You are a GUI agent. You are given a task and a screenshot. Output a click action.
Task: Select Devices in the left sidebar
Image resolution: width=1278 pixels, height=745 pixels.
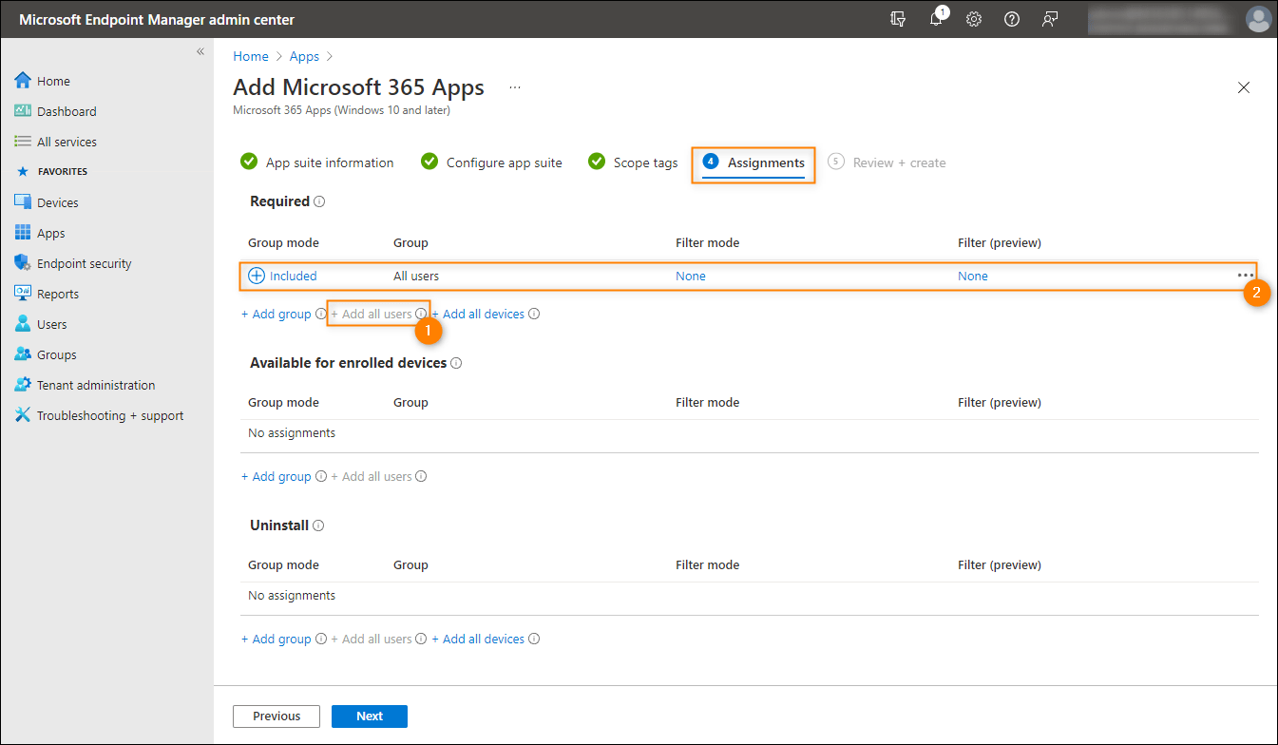tap(57, 201)
